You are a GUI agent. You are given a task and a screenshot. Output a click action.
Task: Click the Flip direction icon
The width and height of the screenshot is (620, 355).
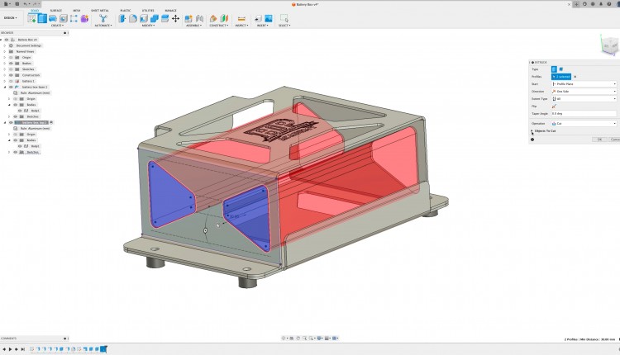[554, 106]
